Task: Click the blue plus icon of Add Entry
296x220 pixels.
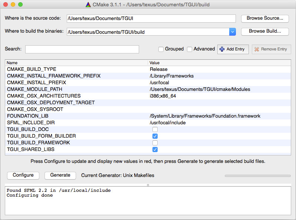Action: click(222, 49)
